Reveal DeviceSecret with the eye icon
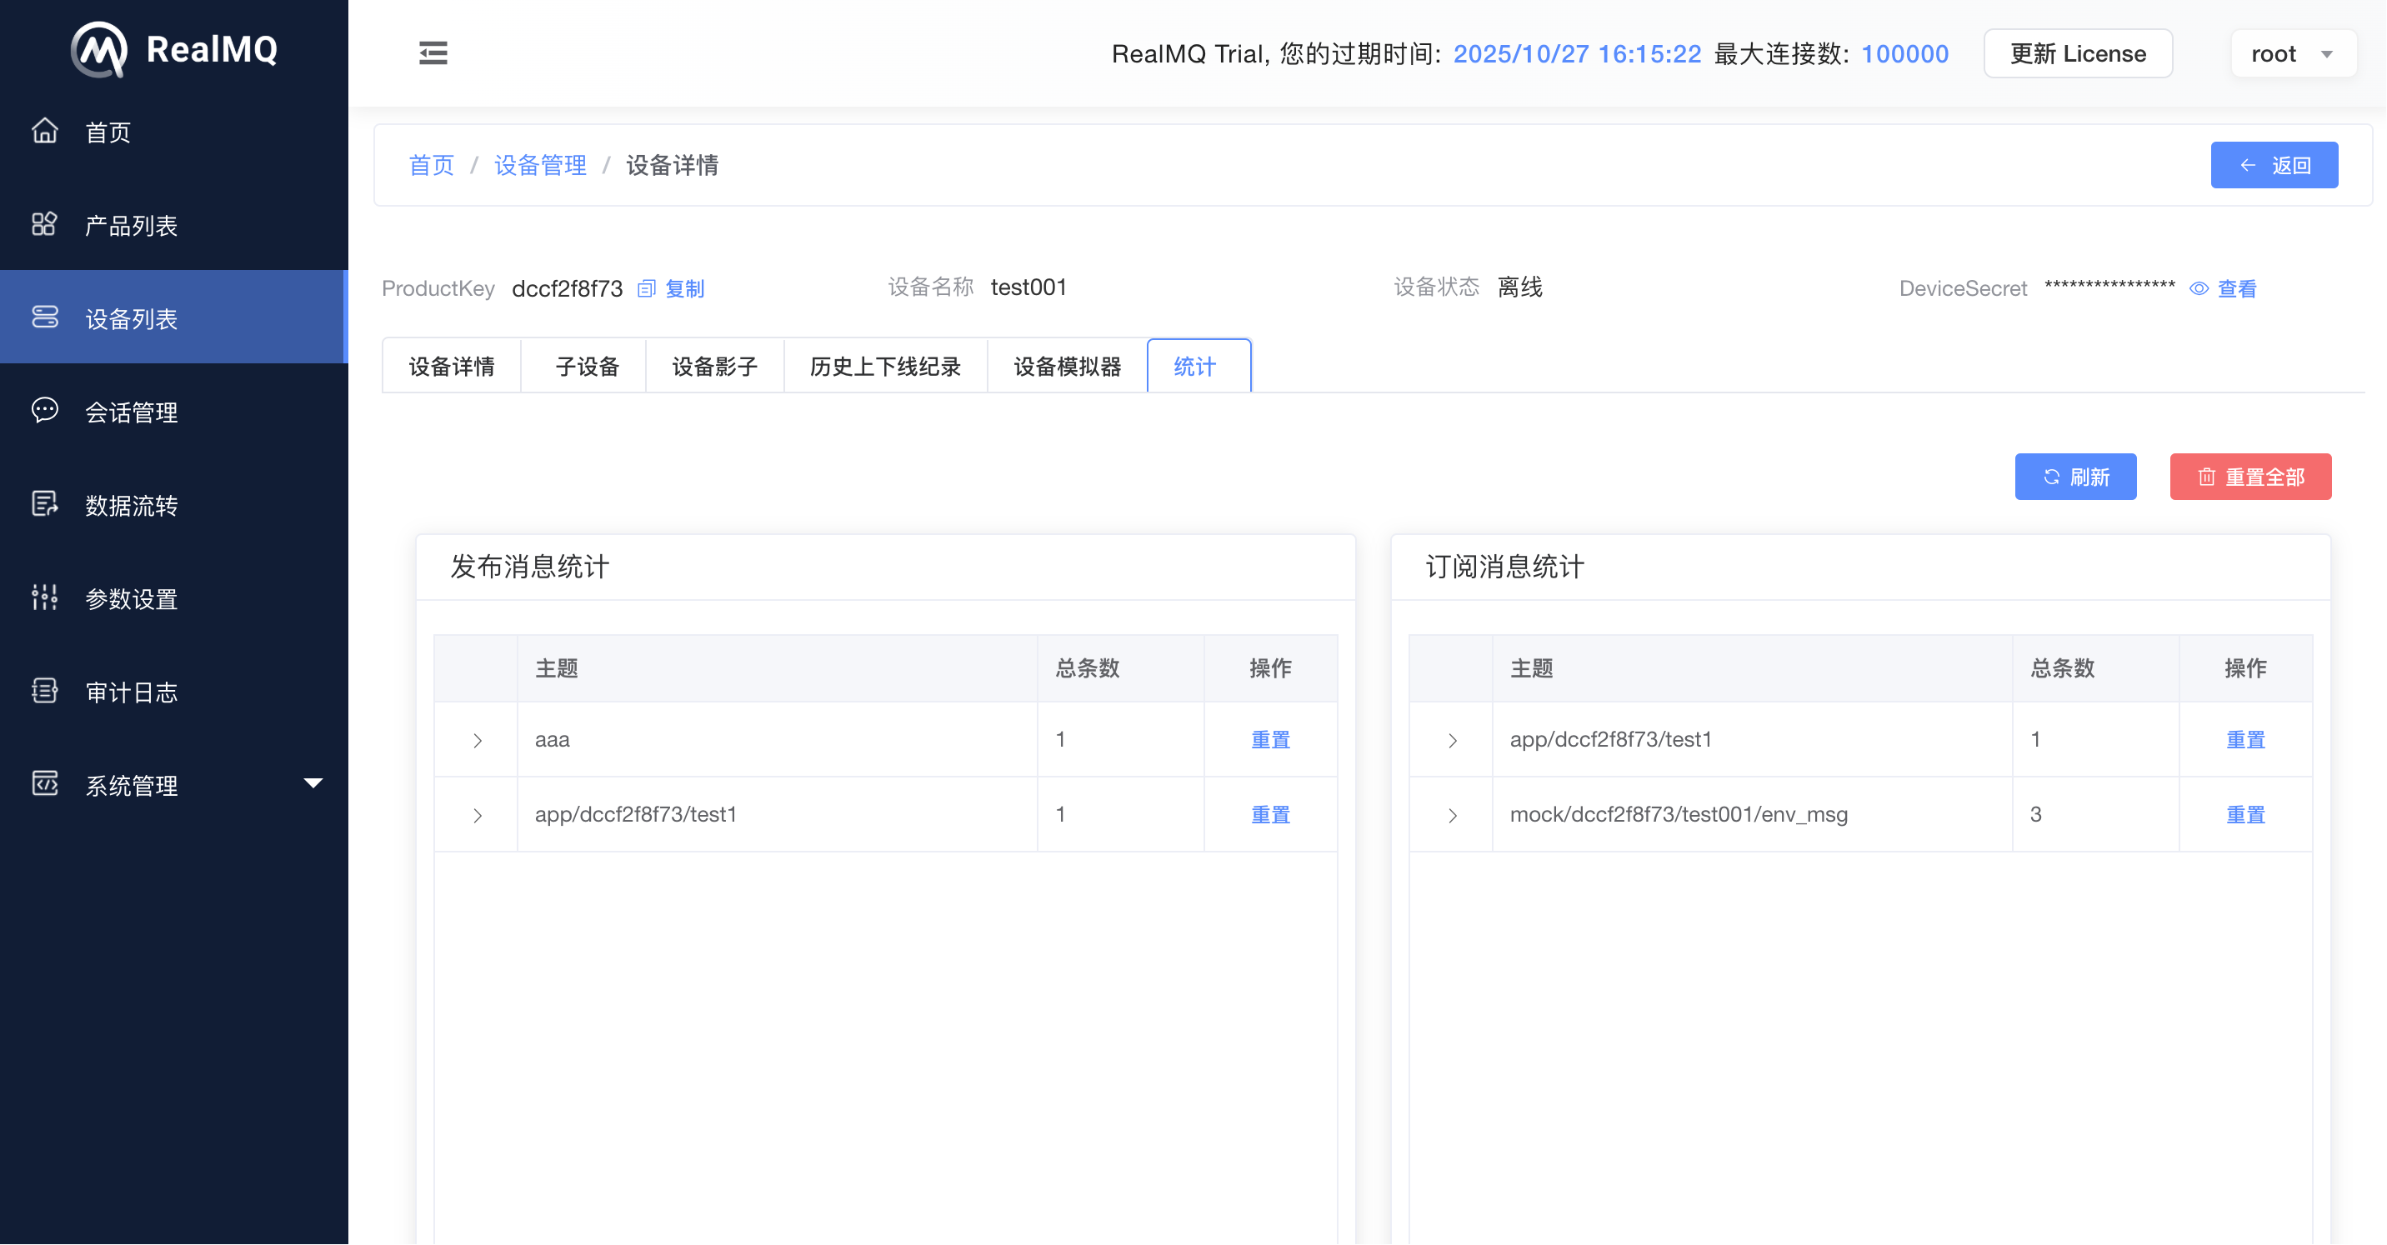Screen dimensions: 2387x1245 click(x=2198, y=289)
